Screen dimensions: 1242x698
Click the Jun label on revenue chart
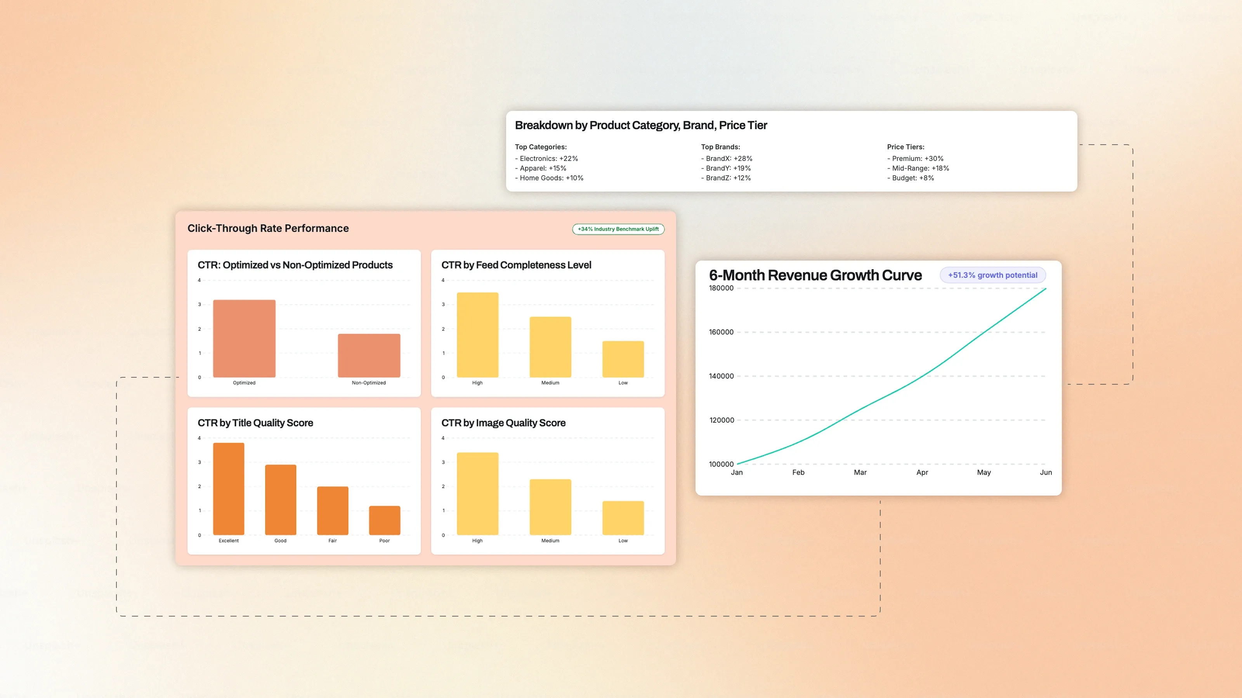tap(1045, 473)
